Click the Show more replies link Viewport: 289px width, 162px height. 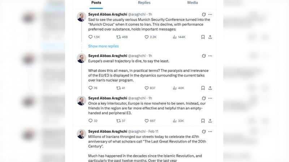103,46
